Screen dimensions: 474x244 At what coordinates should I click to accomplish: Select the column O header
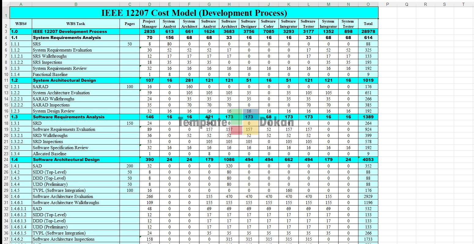coord(368,4)
